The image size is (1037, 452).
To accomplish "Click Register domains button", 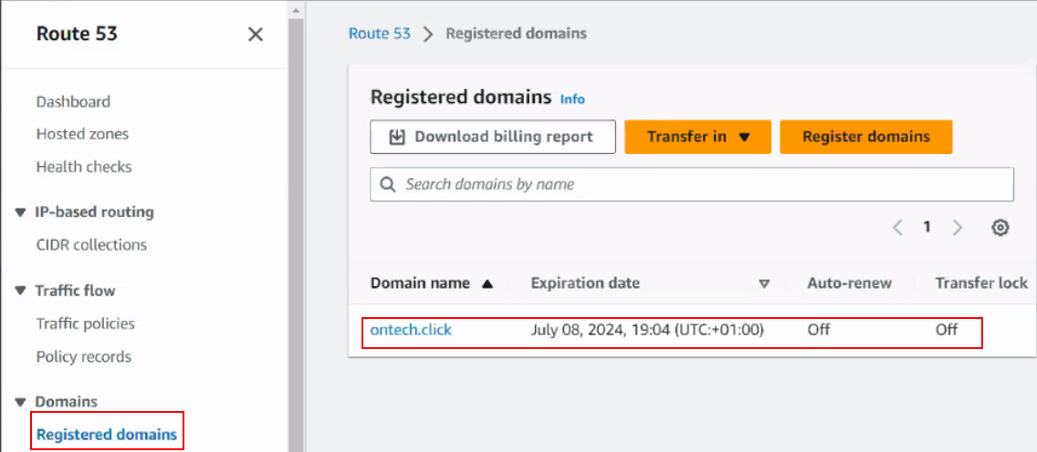I will (x=865, y=137).
